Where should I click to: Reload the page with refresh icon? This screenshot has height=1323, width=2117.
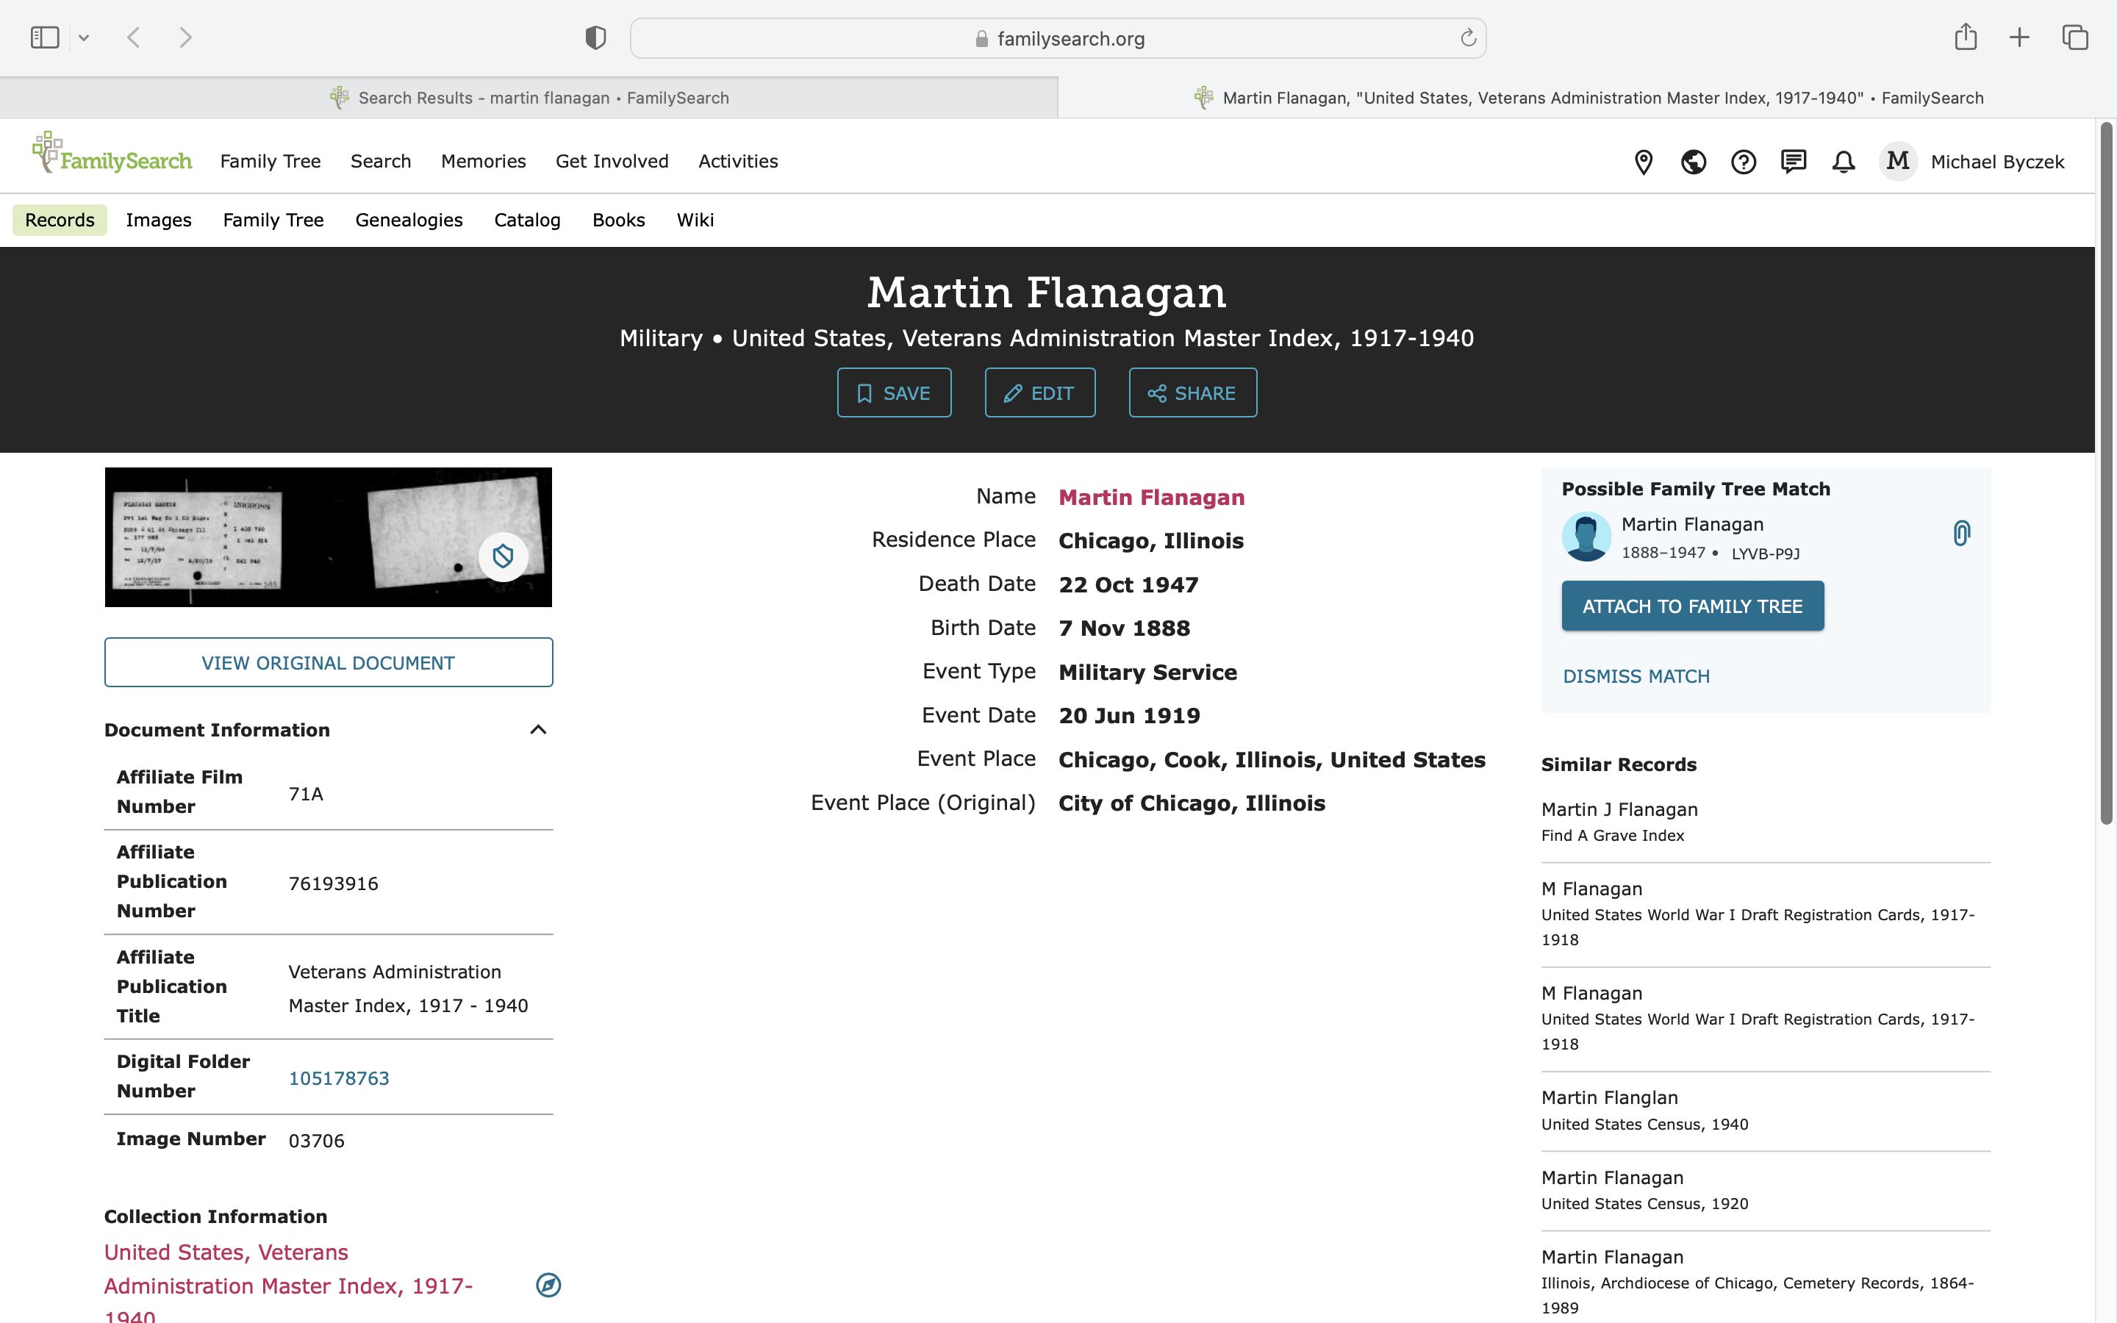1468,37
